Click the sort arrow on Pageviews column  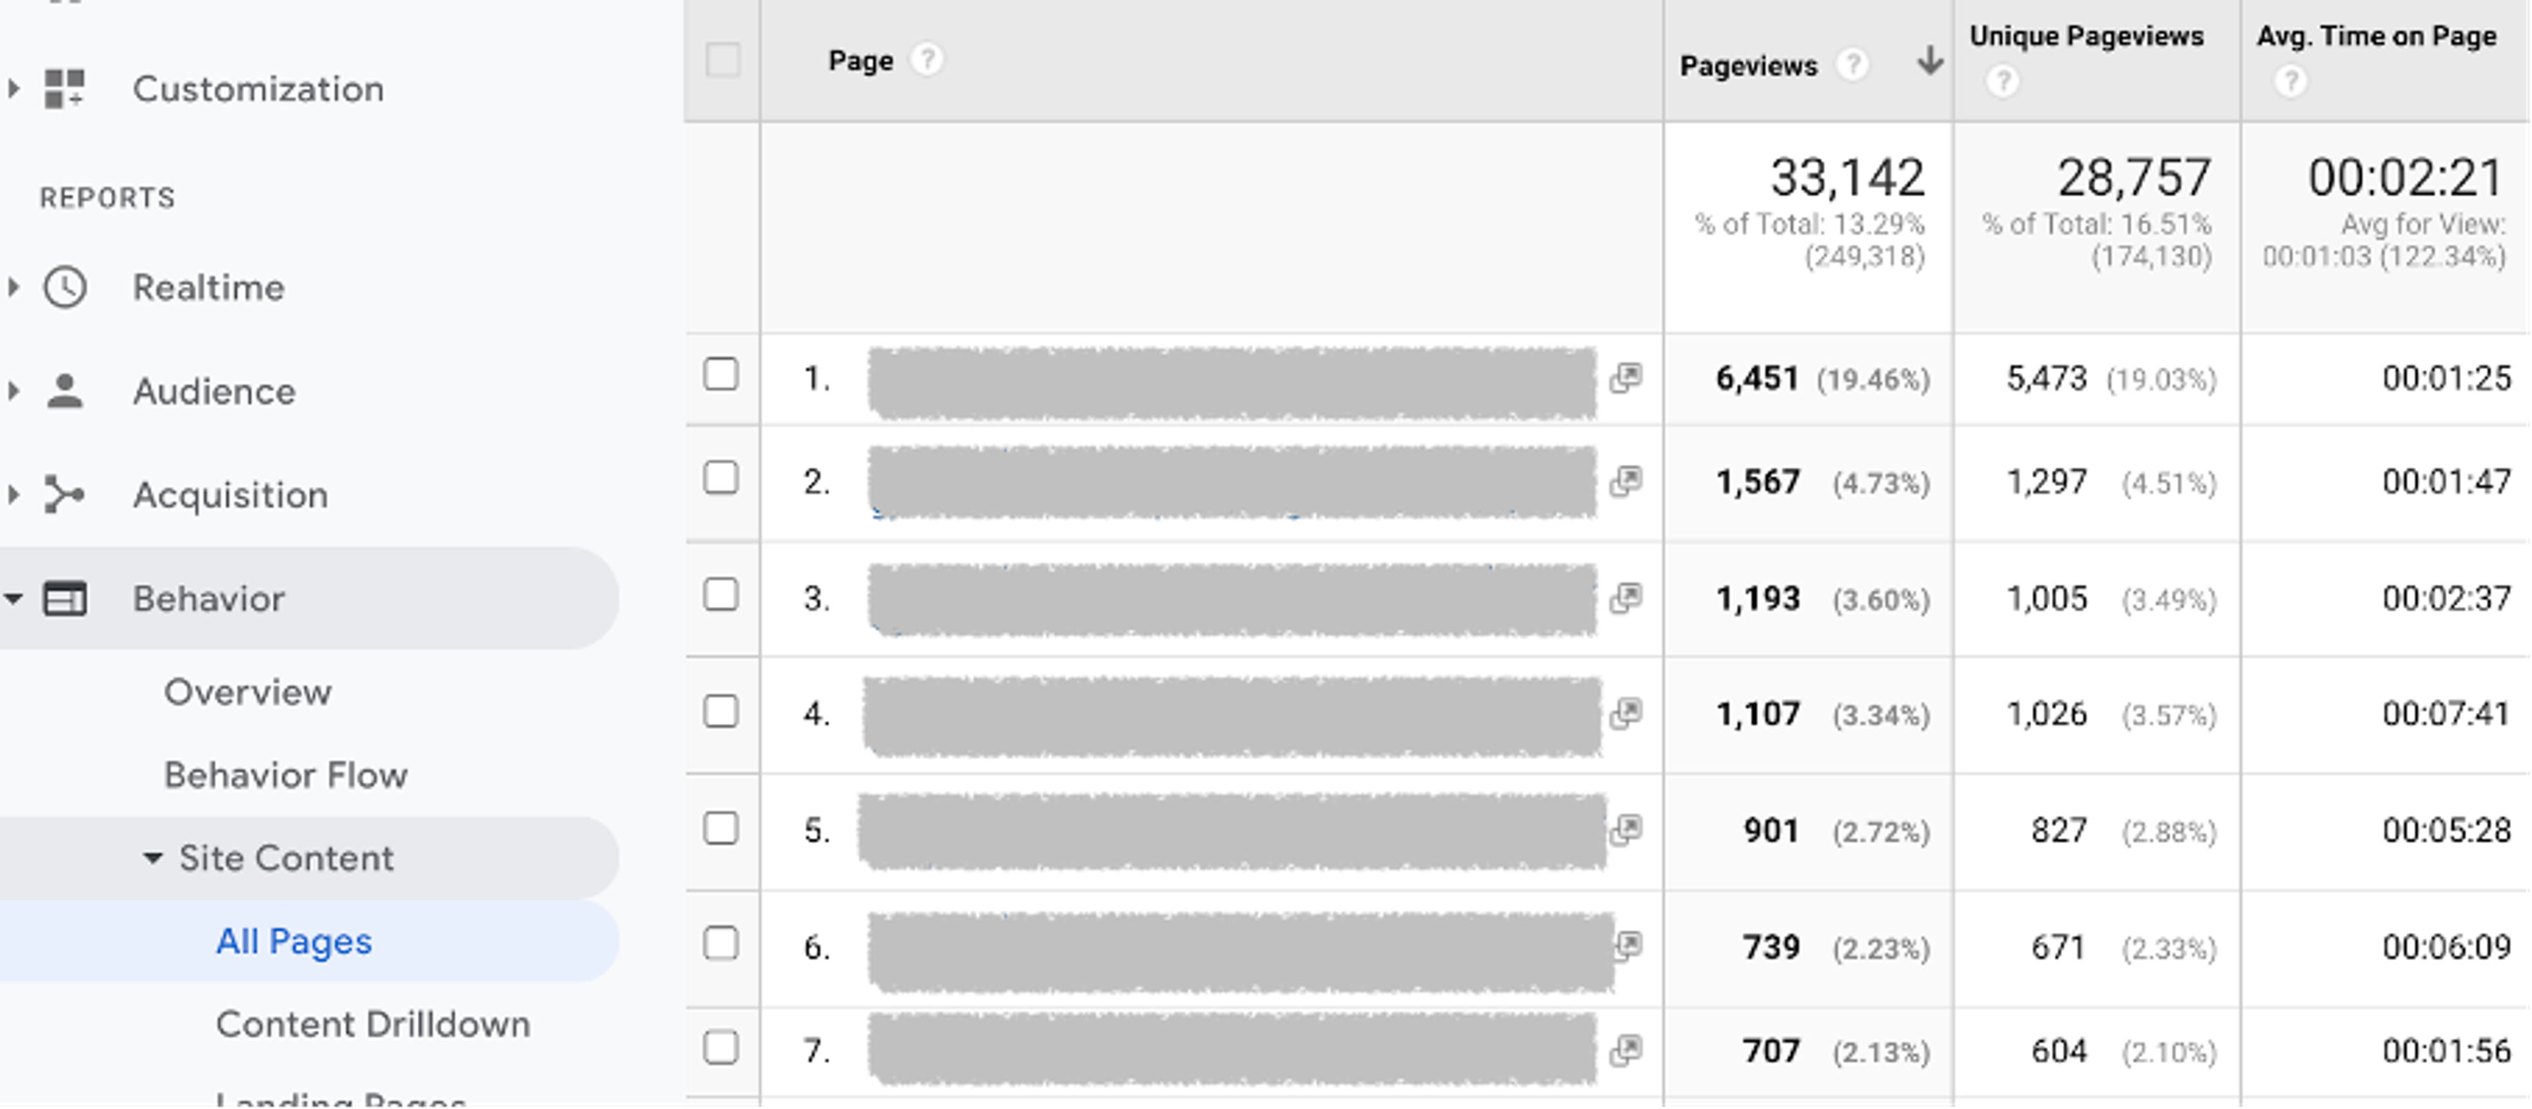click(x=1931, y=62)
